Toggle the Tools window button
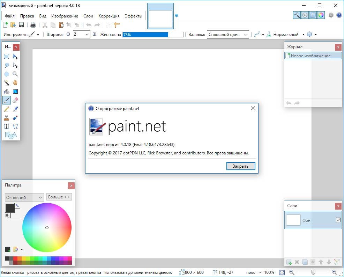Screen dimensions: 344x277 [x=297, y=15]
